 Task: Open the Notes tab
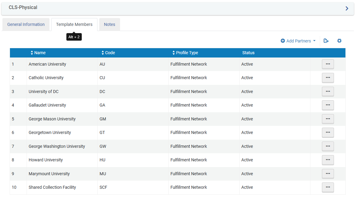[110, 24]
